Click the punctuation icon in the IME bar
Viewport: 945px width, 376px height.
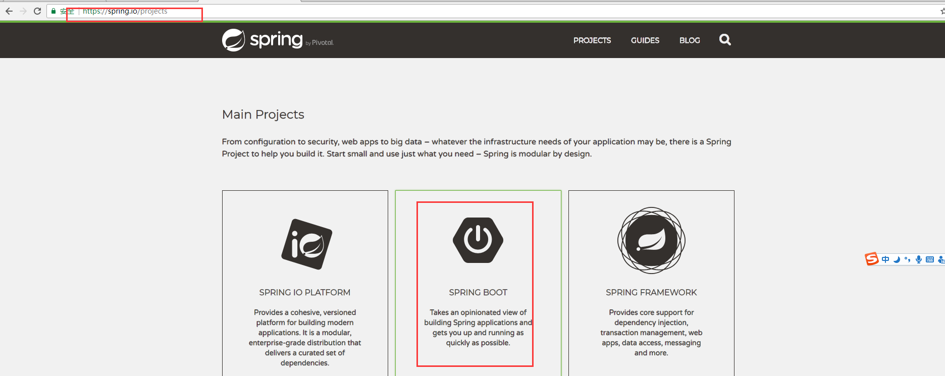907,259
